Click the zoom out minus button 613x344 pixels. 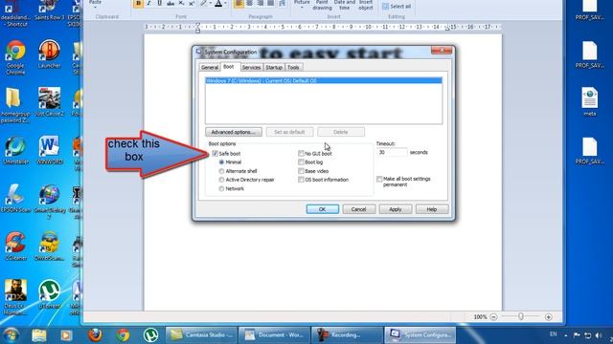(494, 316)
